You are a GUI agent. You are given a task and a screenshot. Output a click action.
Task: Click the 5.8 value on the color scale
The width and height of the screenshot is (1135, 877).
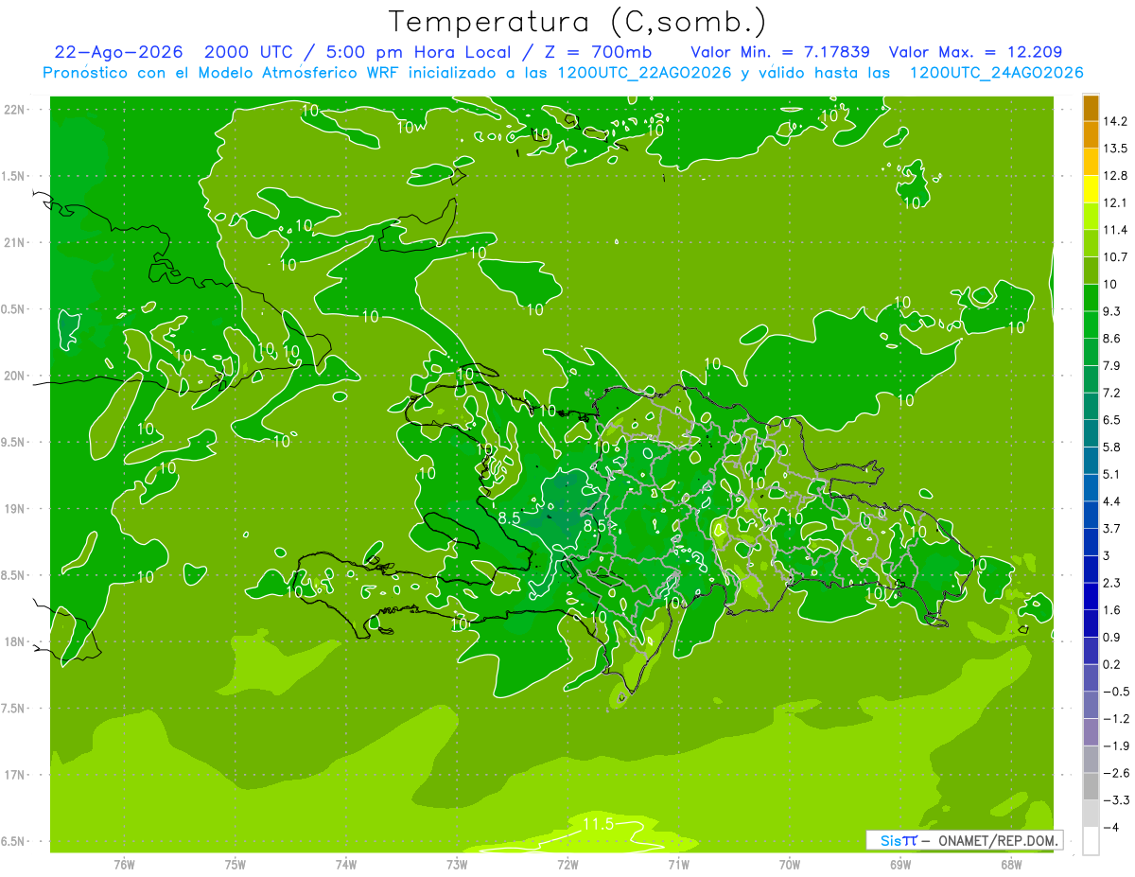1112,447
